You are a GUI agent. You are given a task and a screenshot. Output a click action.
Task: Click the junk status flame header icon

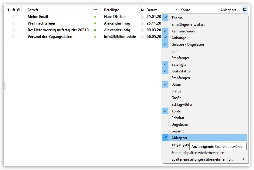142,10
